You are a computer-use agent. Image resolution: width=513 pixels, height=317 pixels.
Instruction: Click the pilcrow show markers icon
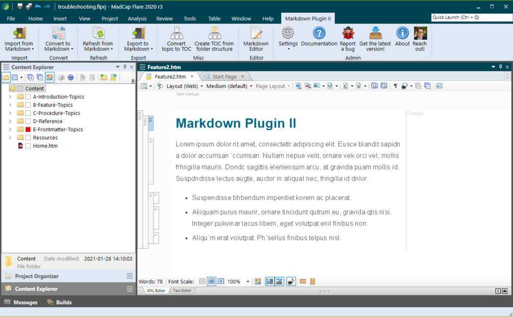395,86
